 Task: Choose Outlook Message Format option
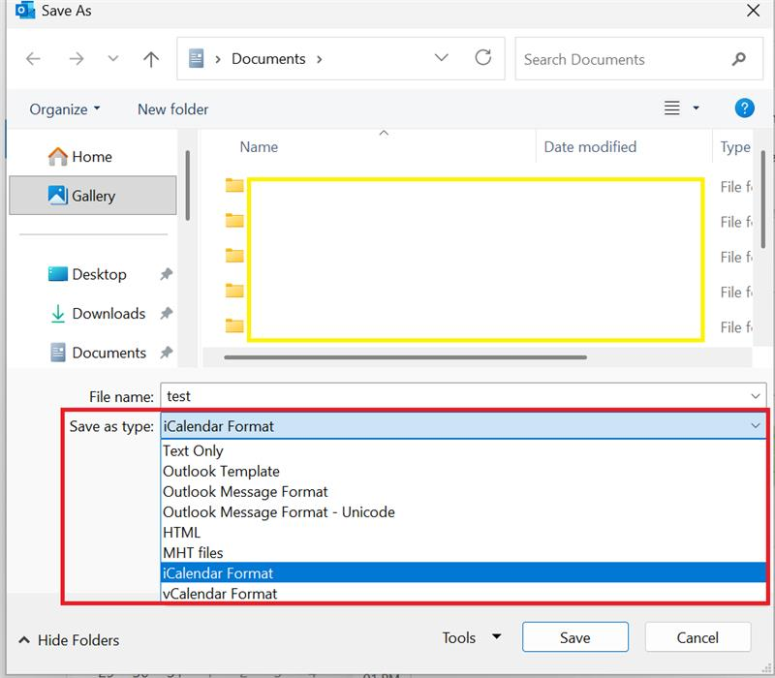[x=463, y=492]
